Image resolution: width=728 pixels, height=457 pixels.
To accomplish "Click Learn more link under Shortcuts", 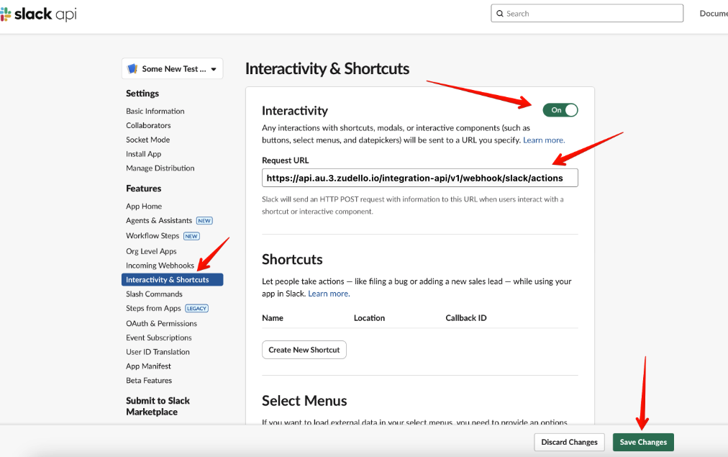I will point(329,294).
